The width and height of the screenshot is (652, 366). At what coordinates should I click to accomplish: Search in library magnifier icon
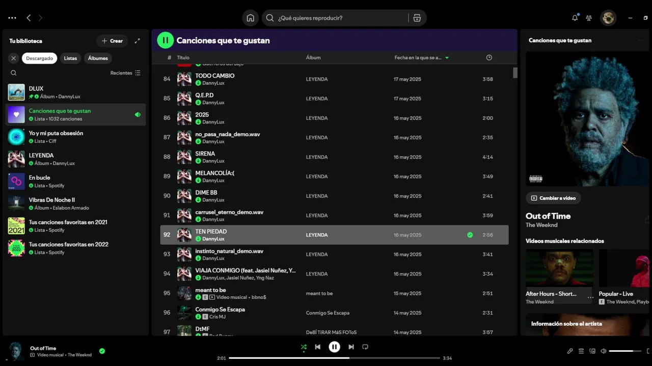14,73
